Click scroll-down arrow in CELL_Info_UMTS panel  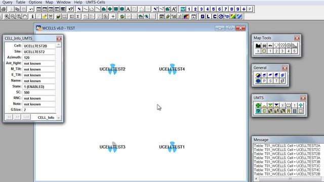tap(59, 118)
